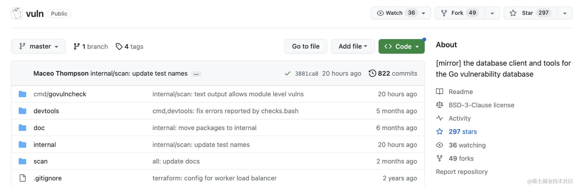
Task: Click the scan folder icon
Action: 22,161
